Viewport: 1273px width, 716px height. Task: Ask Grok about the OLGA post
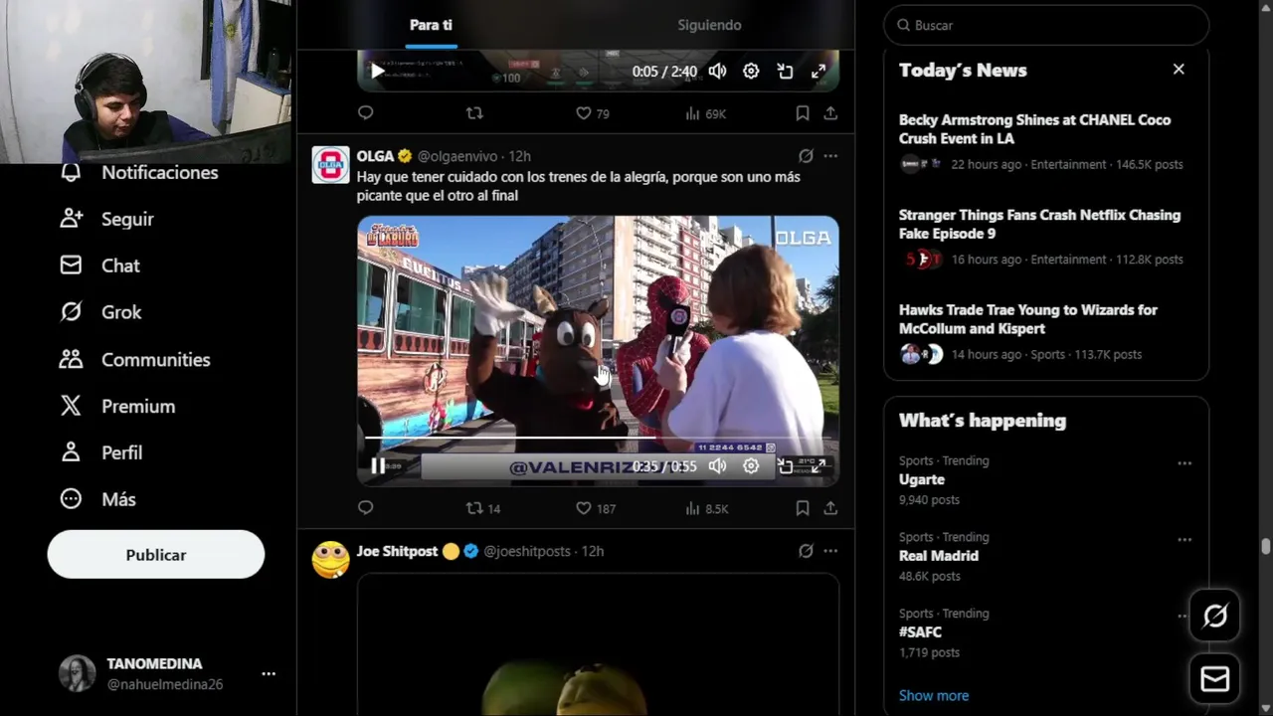coord(806,156)
